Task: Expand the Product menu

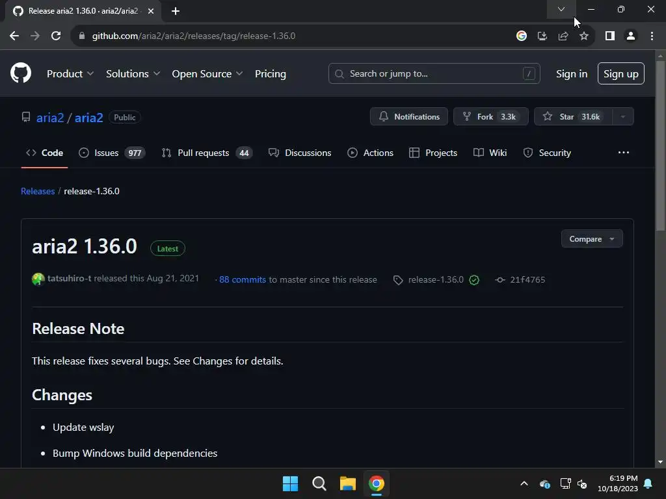Action: pyautogui.click(x=70, y=74)
